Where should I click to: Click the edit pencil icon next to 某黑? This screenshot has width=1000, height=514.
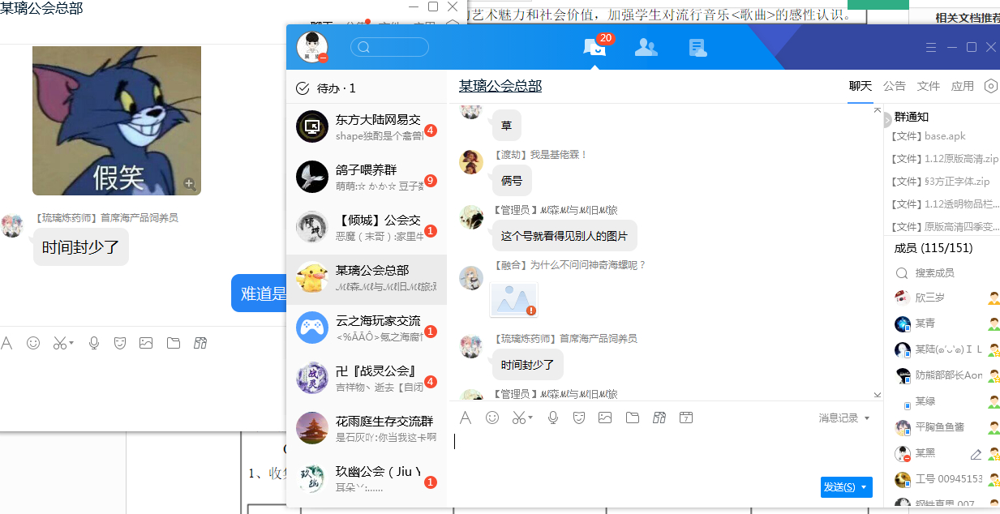coord(976,454)
